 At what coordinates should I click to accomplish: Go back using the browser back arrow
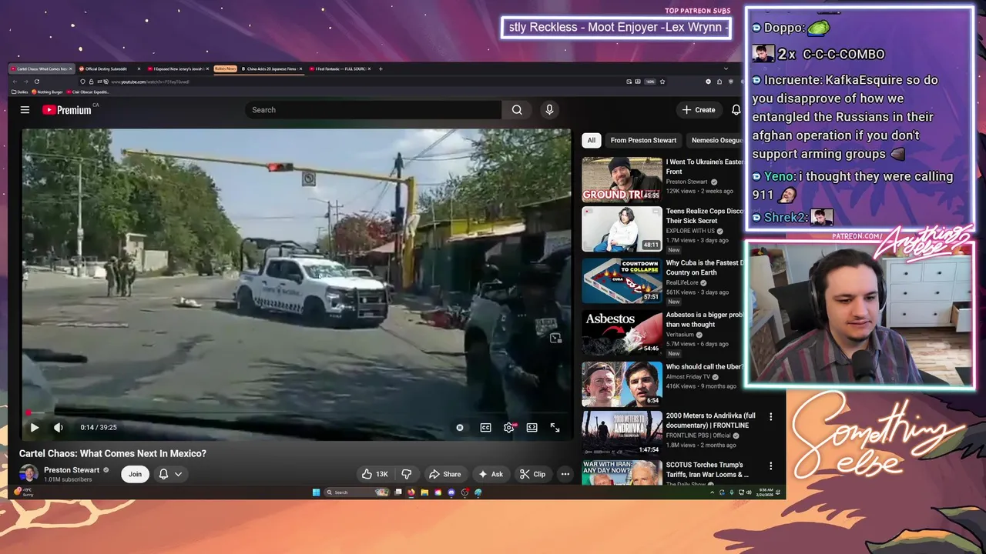point(15,82)
